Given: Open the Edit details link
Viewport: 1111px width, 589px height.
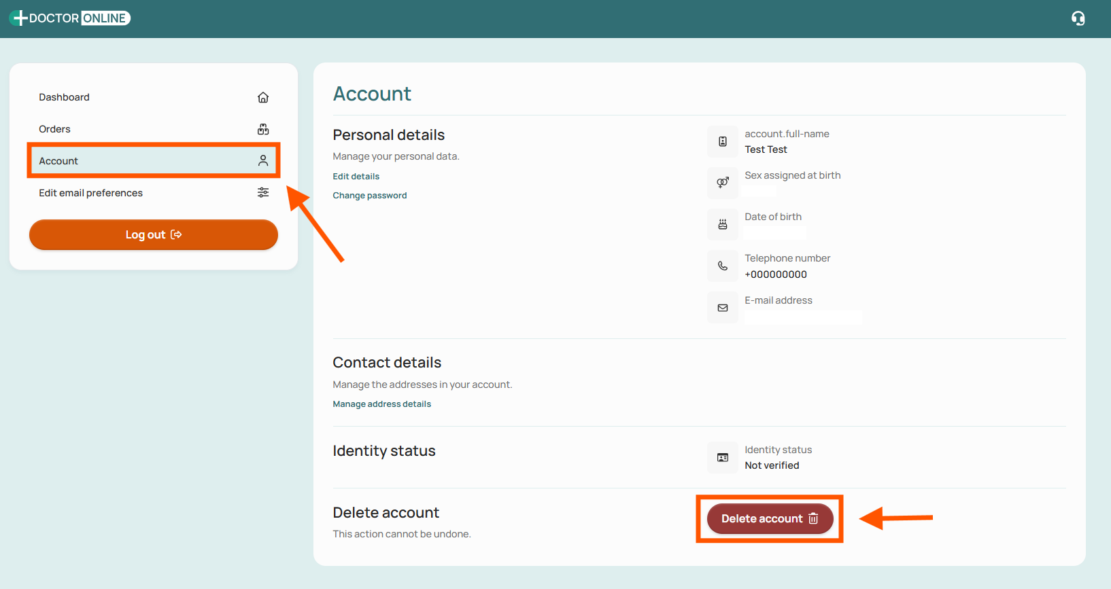Looking at the screenshot, I should coord(356,176).
